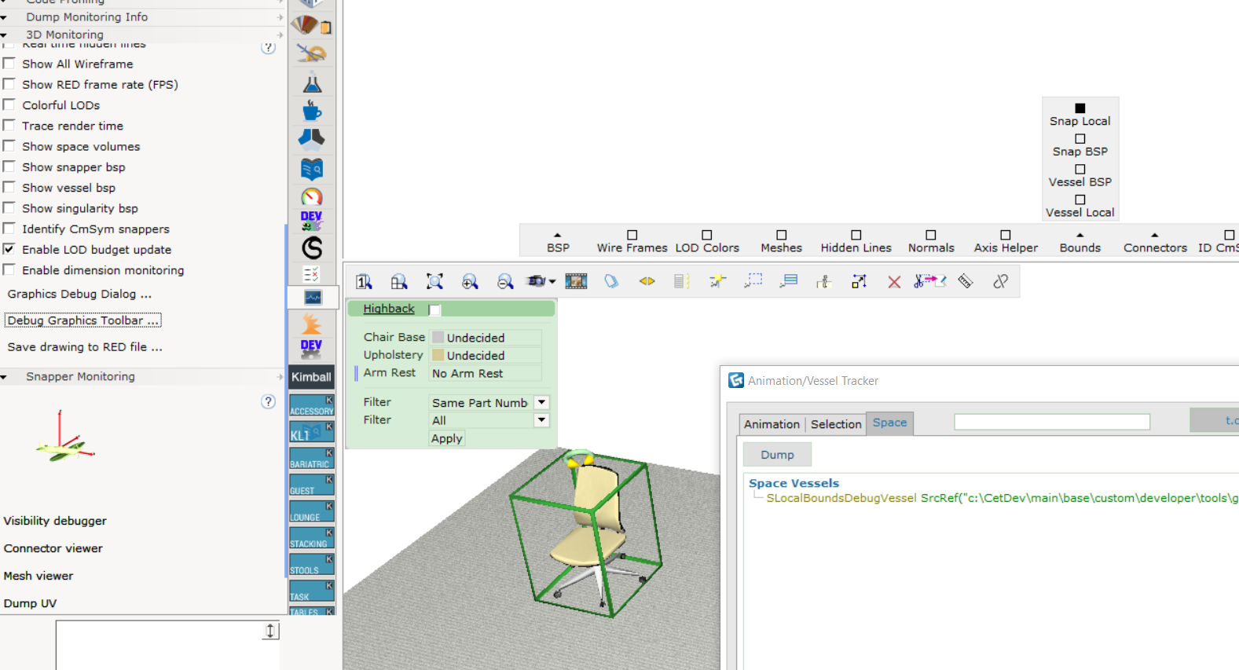Screen dimensions: 1239x670
Task: Switch to the Space tab
Action: (x=889, y=423)
